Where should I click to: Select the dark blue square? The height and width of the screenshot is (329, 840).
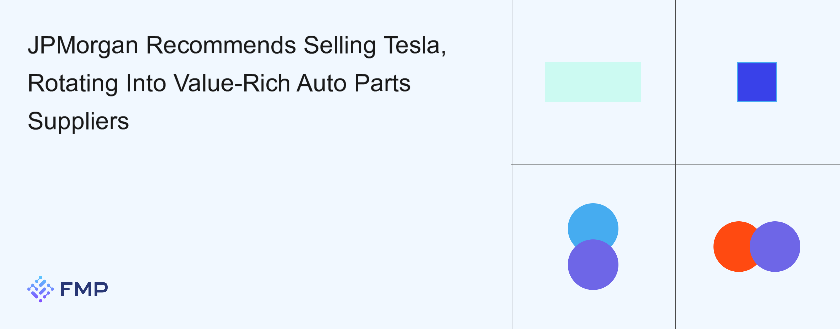[x=757, y=82]
